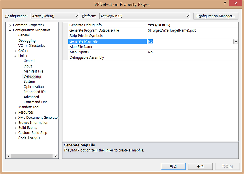The width and height of the screenshot is (244, 174).
Task: Select the Linker Debugging page
Action: point(33,76)
